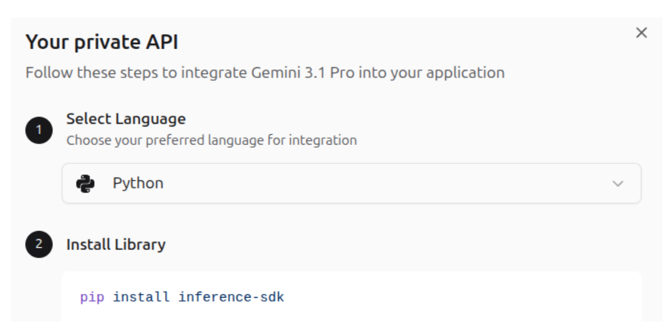Expand the language dropdown chevron
Image resolution: width=669 pixels, height=329 pixels.
click(617, 184)
